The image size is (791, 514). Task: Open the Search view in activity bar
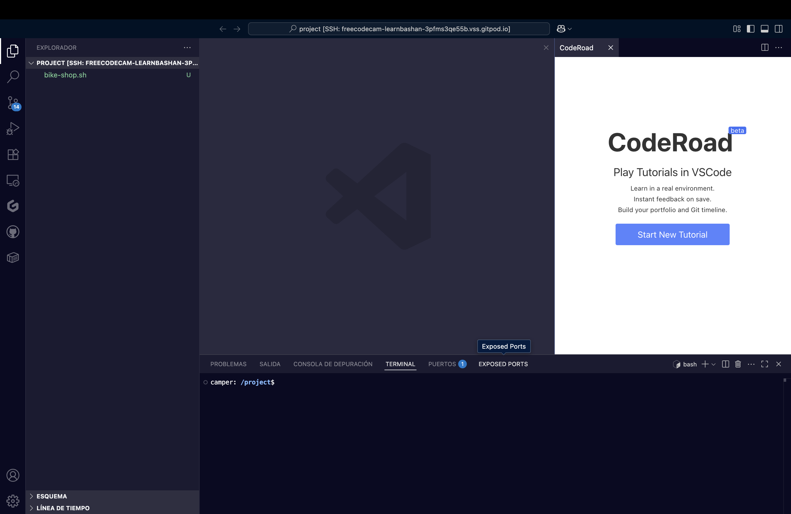[x=13, y=76]
